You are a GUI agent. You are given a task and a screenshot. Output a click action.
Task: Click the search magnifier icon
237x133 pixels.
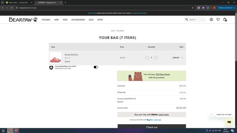coord(187,20)
